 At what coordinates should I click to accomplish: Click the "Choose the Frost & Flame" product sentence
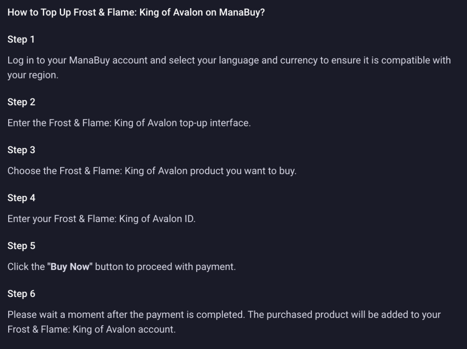pos(152,171)
